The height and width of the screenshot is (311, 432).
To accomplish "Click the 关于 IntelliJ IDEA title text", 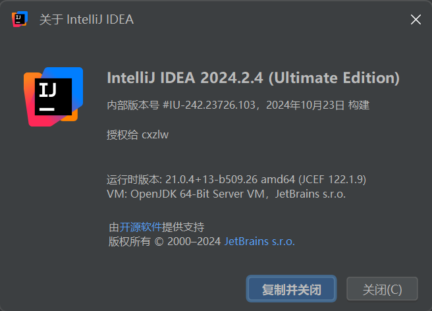I will tap(86, 20).
